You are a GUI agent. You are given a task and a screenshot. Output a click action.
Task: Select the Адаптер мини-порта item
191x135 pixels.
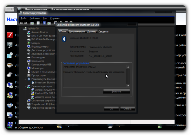45,97
